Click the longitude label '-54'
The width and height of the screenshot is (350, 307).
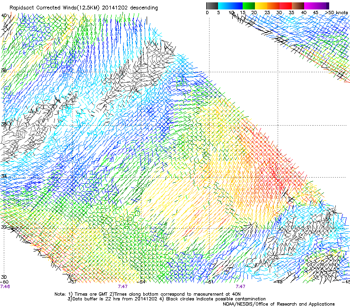pos(142,282)
